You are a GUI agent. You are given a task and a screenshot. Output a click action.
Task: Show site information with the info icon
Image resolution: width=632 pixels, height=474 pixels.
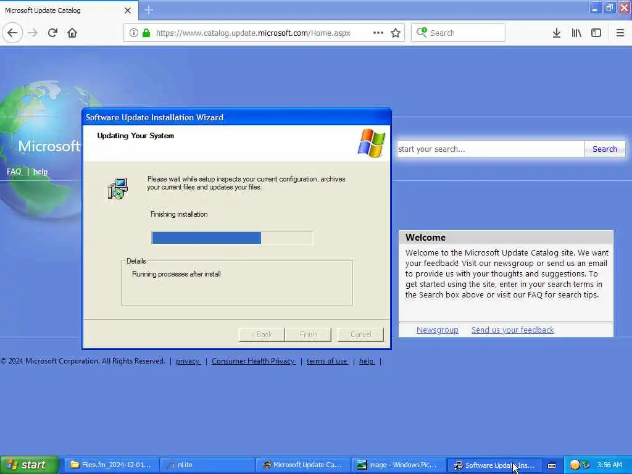(134, 33)
